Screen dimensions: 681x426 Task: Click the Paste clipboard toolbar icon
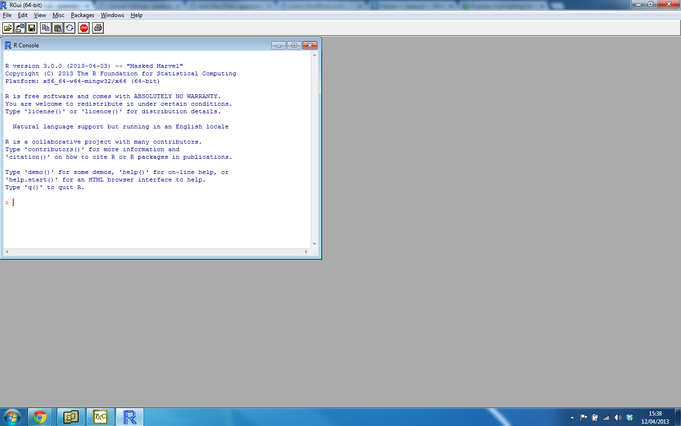(58, 28)
